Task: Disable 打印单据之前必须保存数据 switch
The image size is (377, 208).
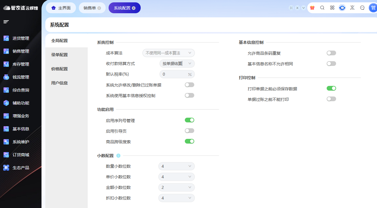Action: click(x=331, y=88)
